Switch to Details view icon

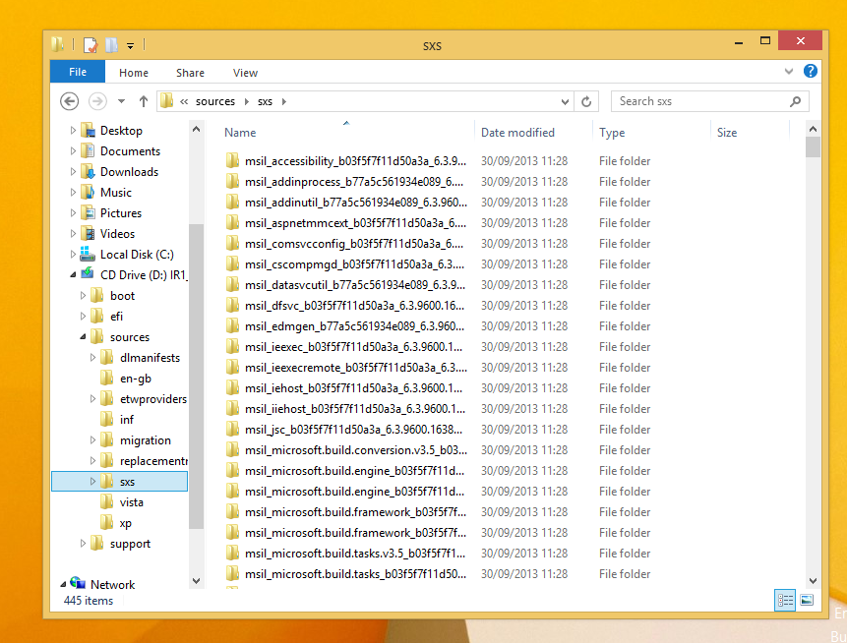(785, 600)
